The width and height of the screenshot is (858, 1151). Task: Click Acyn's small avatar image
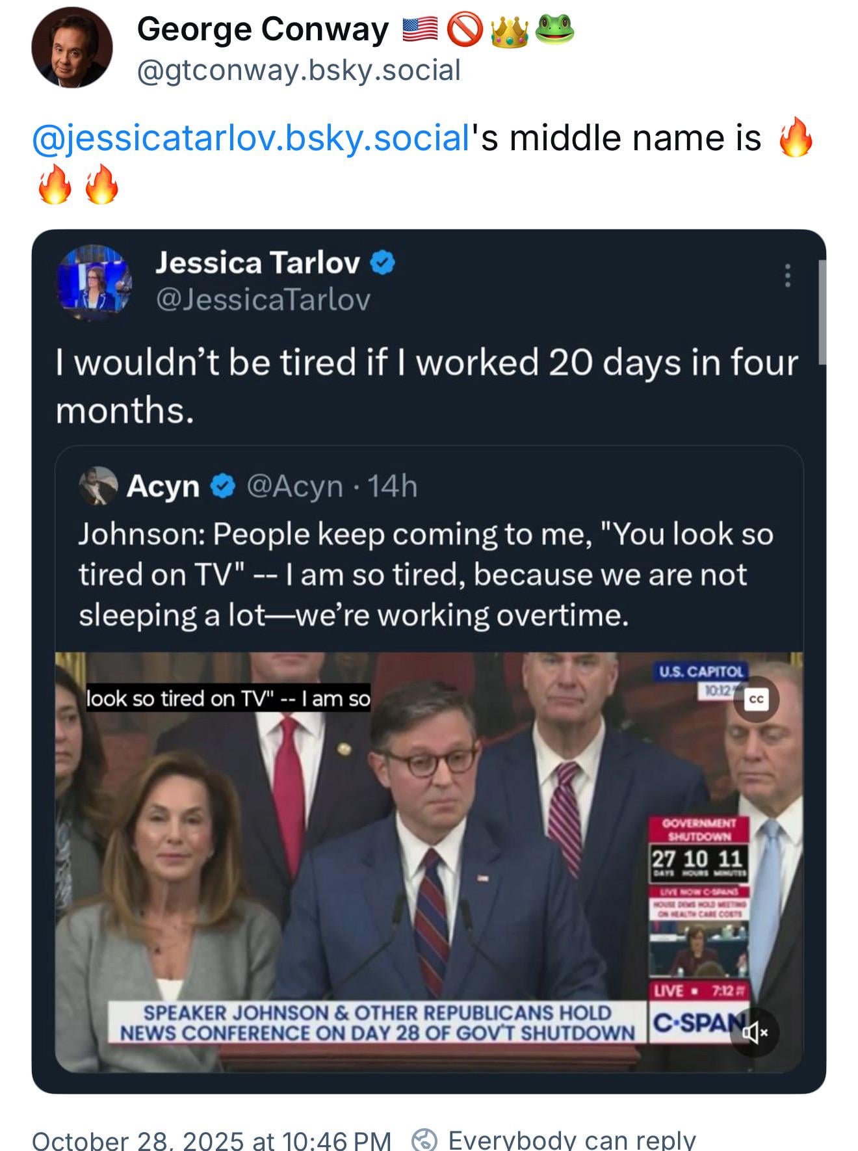coord(98,486)
